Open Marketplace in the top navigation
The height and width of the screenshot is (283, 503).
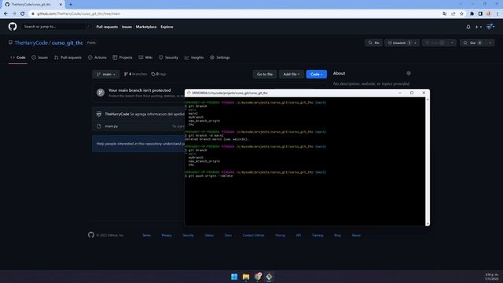point(146,27)
